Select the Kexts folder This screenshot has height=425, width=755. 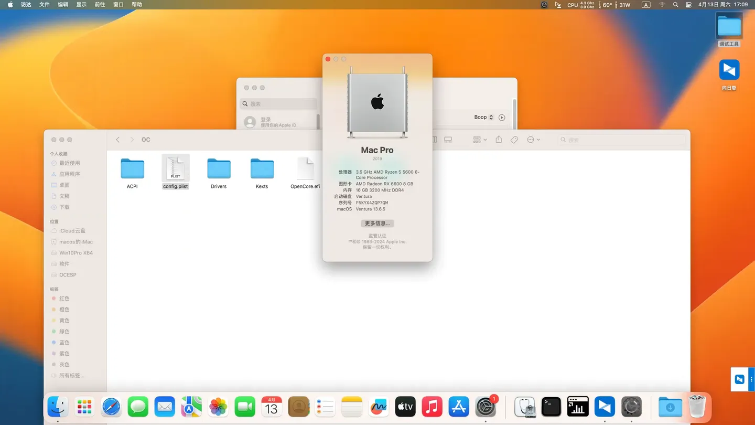point(262,169)
